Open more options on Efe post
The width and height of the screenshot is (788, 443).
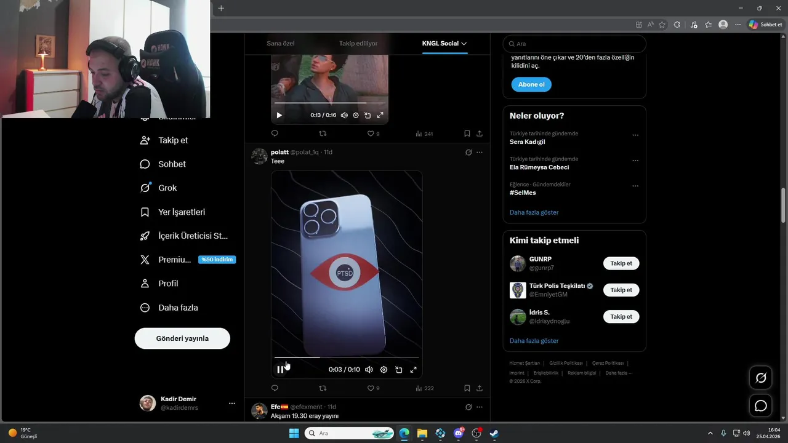click(480, 407)
